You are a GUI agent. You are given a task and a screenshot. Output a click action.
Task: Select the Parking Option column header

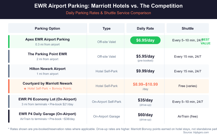pyautogui.click(x=47, y=28)
